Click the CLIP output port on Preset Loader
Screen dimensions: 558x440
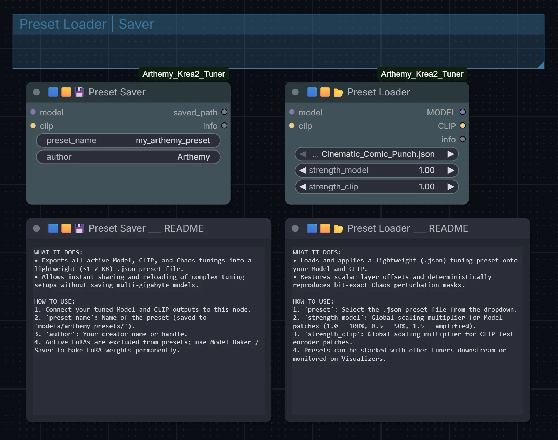click(x=463, y=125)
